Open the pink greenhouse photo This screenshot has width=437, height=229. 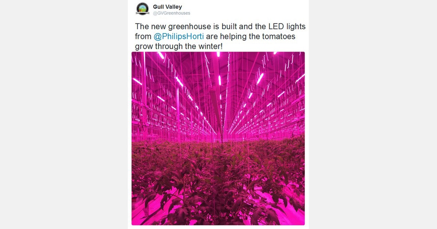218,138
